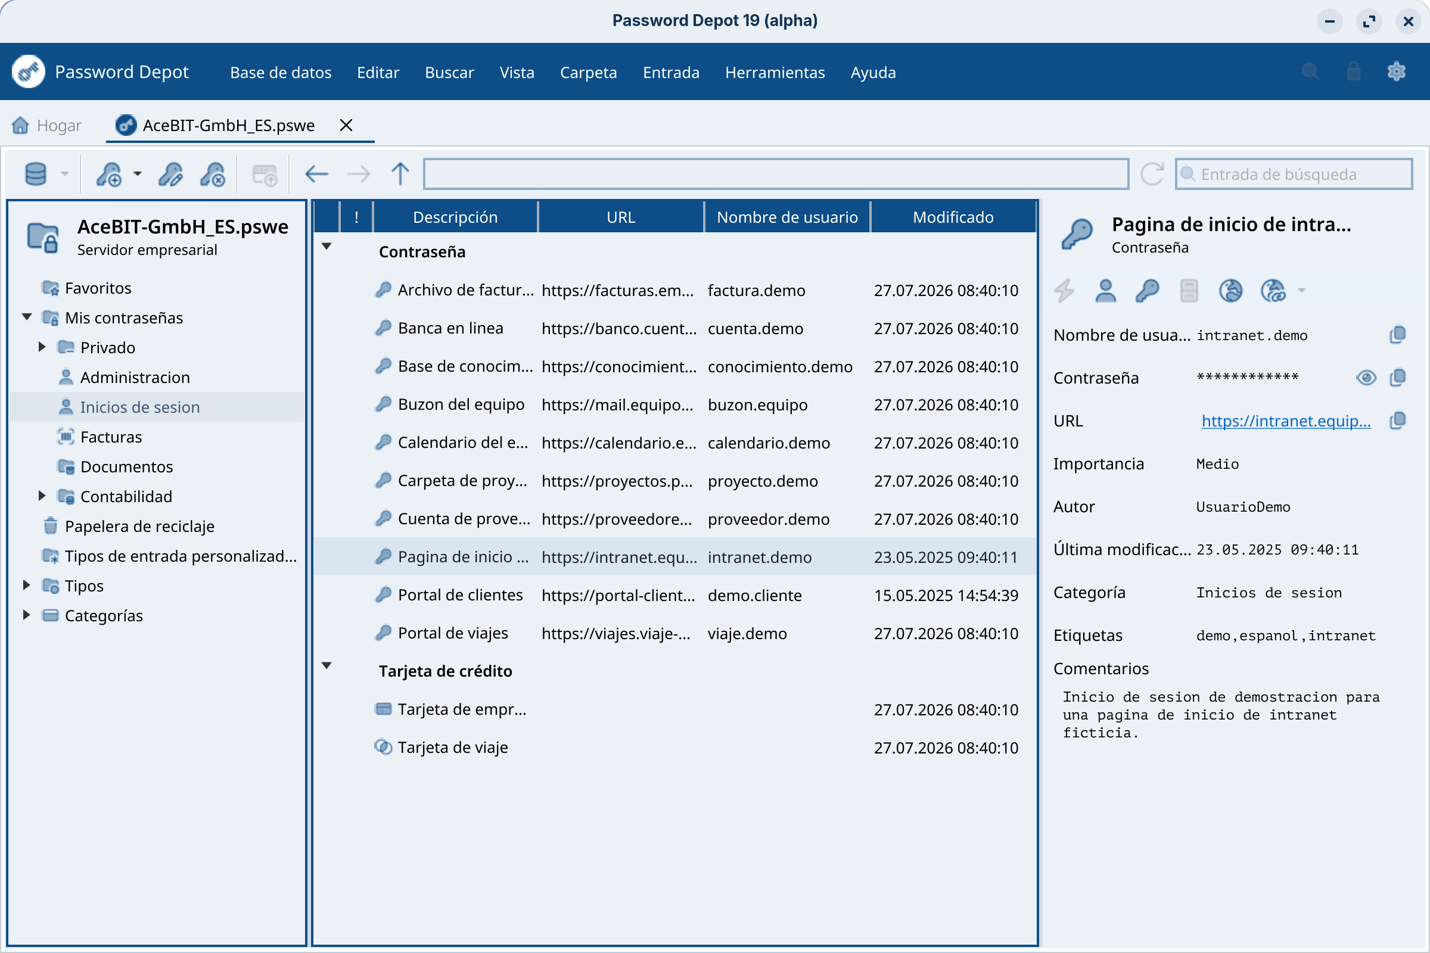Viewport: 1430px width, 953px height.
Task: Open the dropdown next to the globe-link icon
Action: coord(1302,291)
